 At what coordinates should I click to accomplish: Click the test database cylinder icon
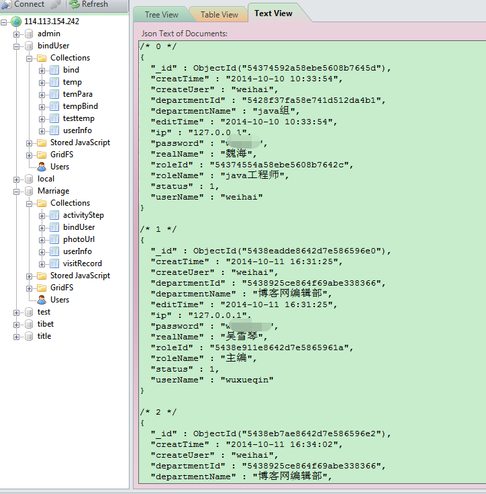29,312
